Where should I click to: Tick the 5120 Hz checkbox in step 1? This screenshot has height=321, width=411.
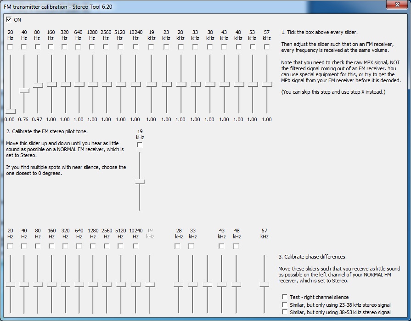pyautogui.click(x=120, y=47)
